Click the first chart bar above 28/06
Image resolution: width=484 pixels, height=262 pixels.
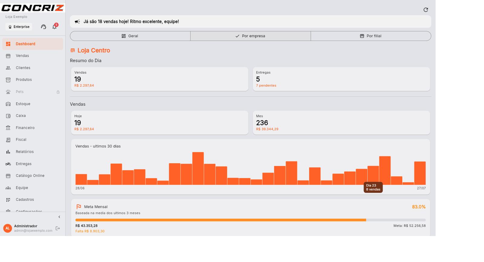(81, 179)
